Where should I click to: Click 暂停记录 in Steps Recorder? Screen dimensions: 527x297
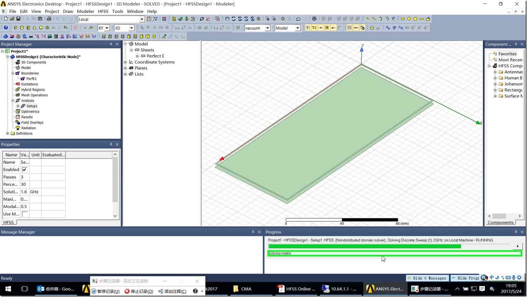105,292
